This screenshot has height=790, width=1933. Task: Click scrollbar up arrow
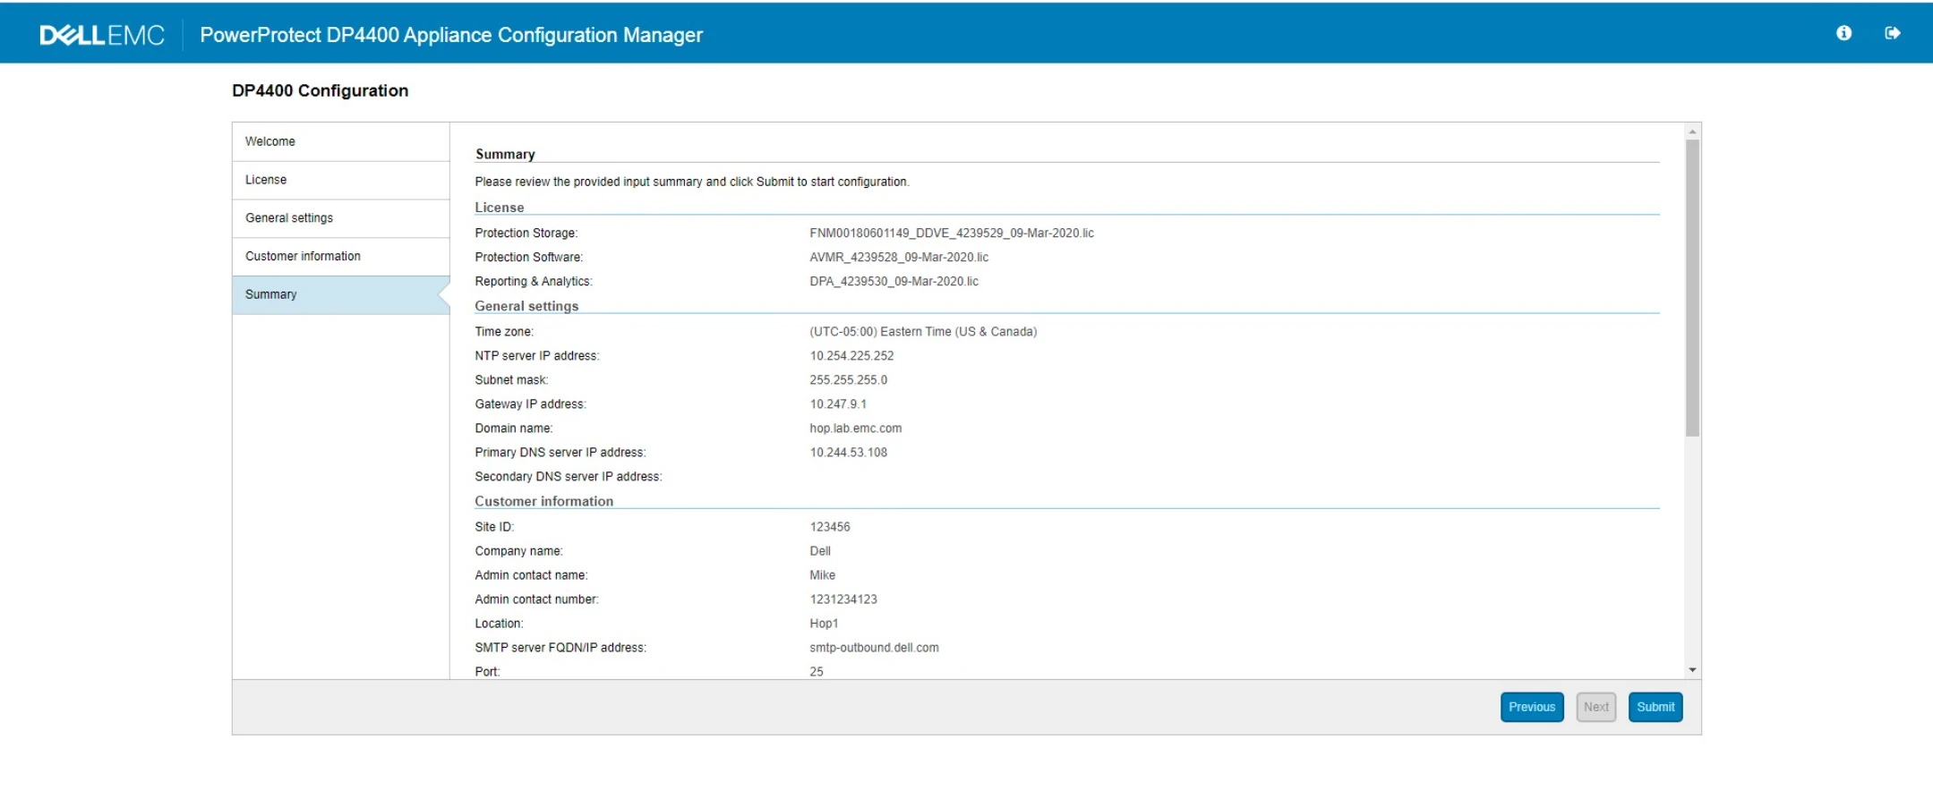click(x=1692, y=132)
